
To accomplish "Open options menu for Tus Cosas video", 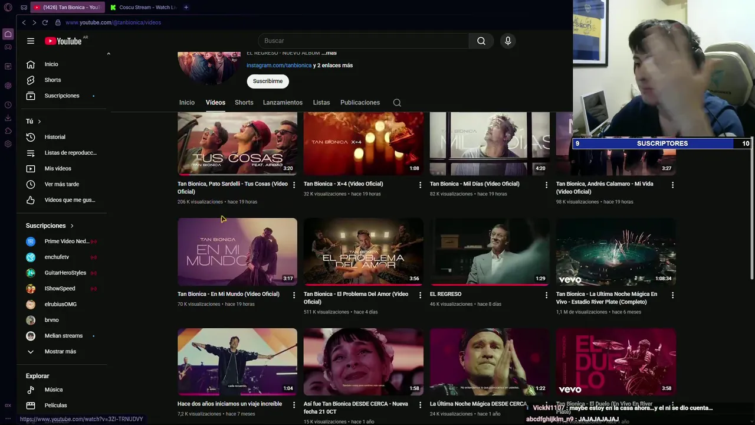I will coord(294,185).
